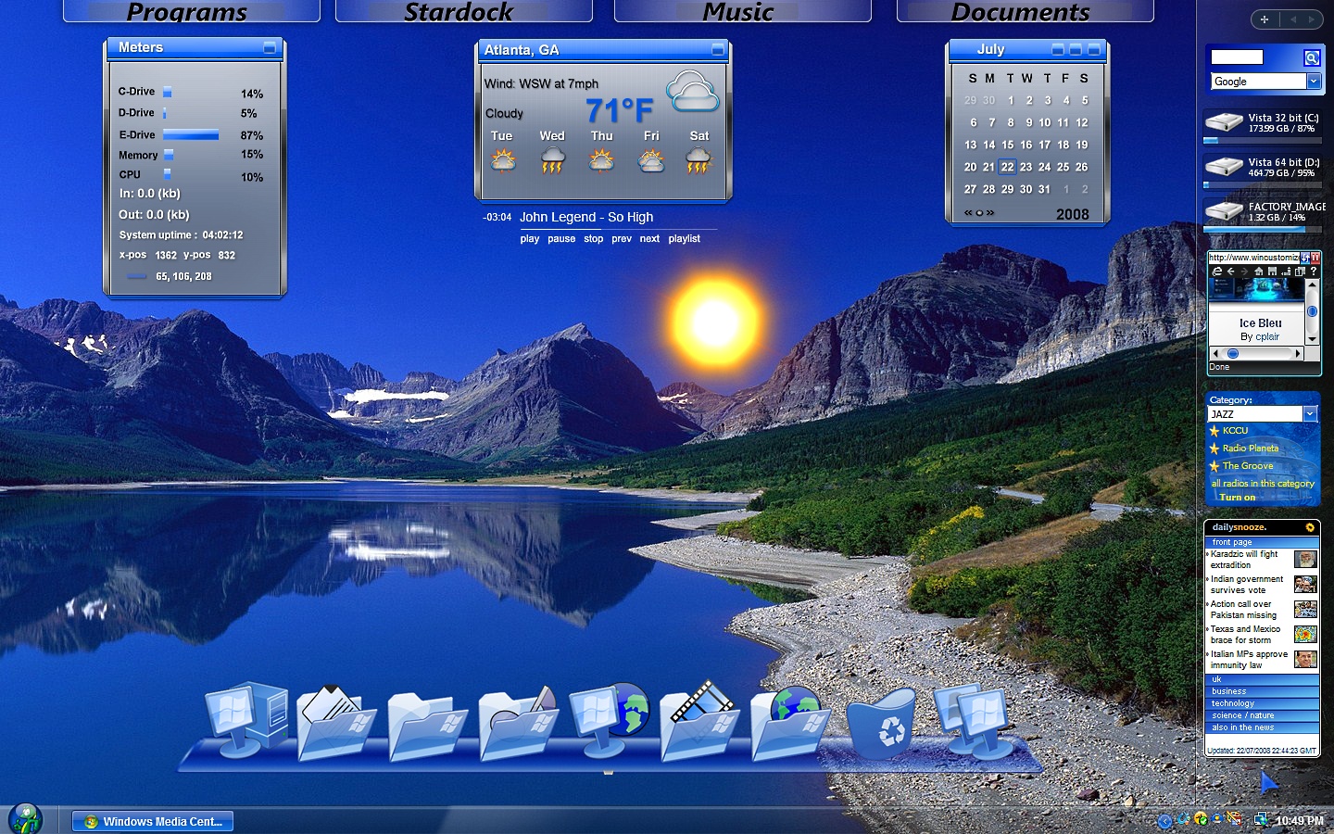Open the playlist link in the player
The height and width of the screenshot is (834, 1334).
(x=685, y=239)
